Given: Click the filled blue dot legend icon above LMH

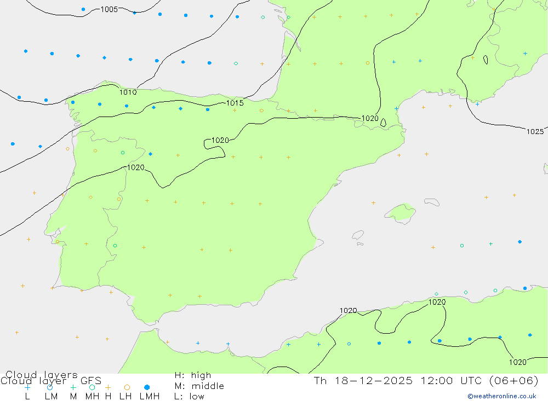Looking at the screenshot, I should (x=147, y=387).
